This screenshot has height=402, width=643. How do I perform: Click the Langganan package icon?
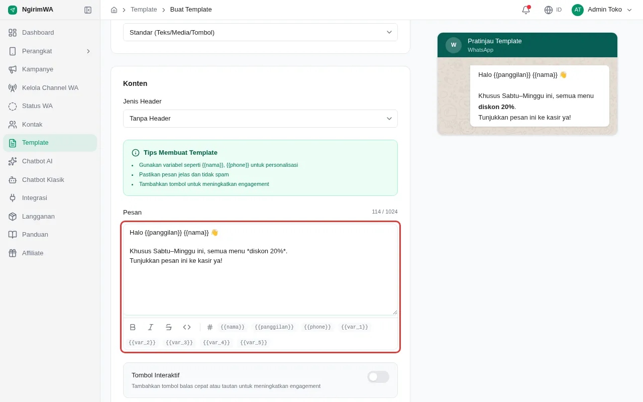tap(13, 217)
